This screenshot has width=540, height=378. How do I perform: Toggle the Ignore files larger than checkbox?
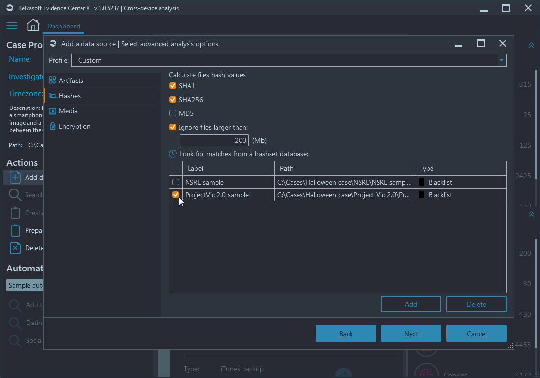(173, 127)
